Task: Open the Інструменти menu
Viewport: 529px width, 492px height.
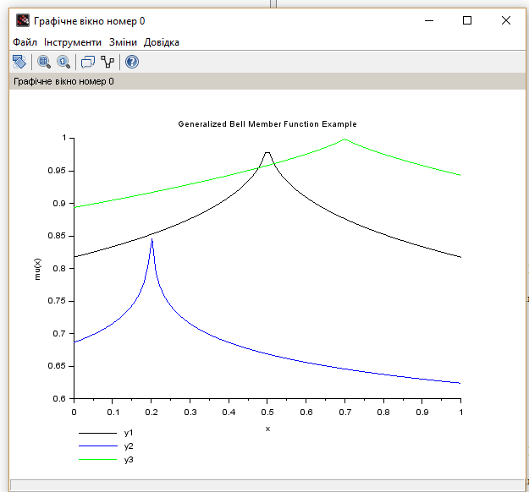Action: coord(73,42)
